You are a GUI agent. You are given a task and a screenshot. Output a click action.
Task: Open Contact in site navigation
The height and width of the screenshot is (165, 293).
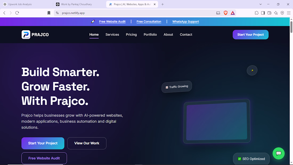pos(186,35)
